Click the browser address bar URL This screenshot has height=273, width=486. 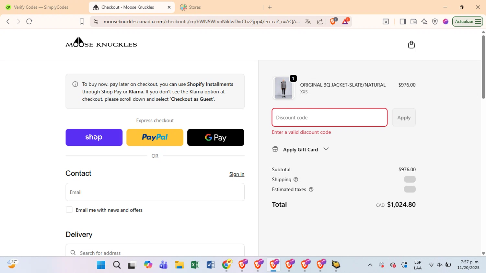[202, 21]
